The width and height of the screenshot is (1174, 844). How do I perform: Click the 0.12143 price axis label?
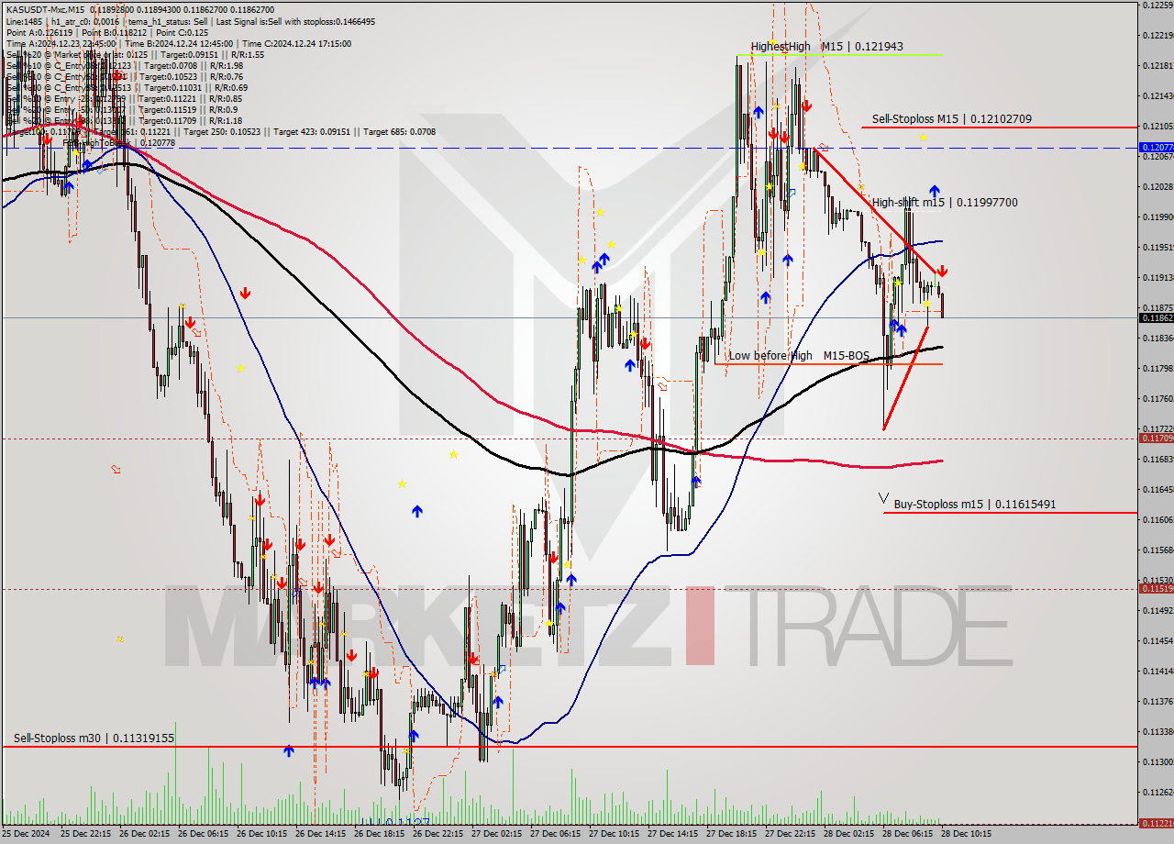[x=1157, y=95]
